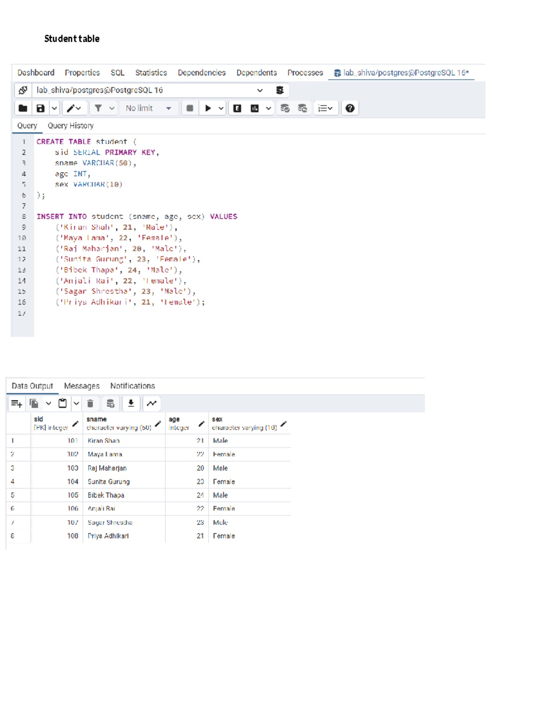Click the help question mark button

350,108
